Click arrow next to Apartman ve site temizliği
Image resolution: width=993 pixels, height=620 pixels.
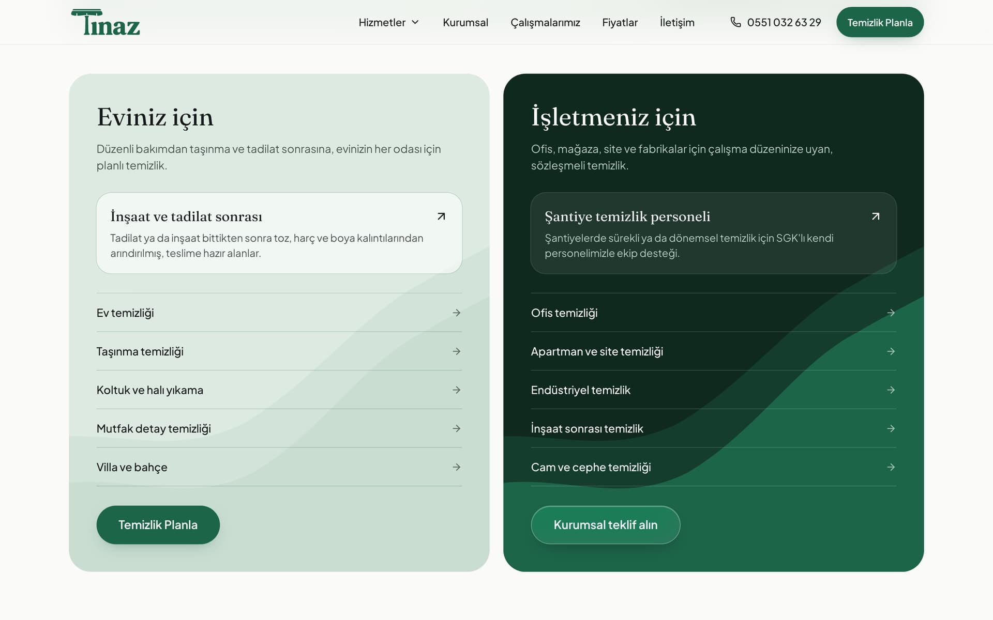[x=891, y=351]
